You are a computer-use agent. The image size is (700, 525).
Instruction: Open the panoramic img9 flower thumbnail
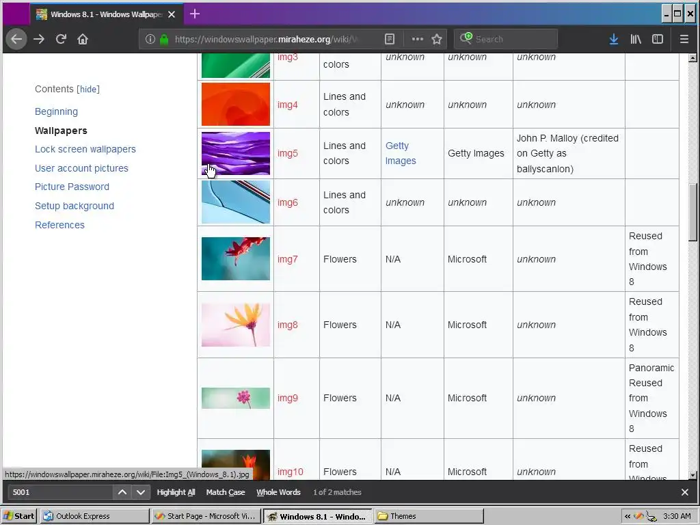point(236,399)
